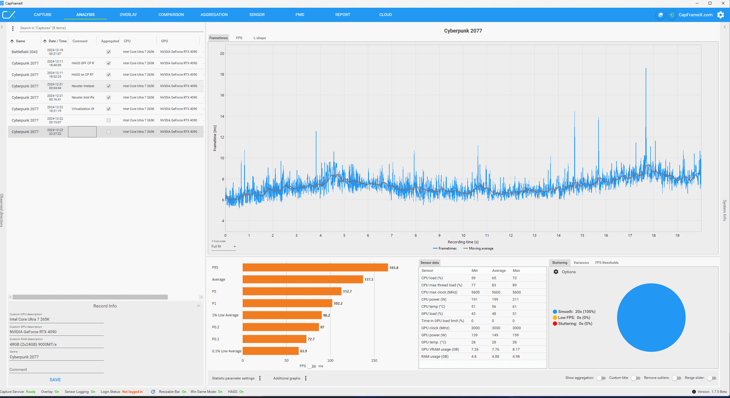Open Statistic parameter settings three-dot menu
The image size is (730, 398).
(260, 378)
